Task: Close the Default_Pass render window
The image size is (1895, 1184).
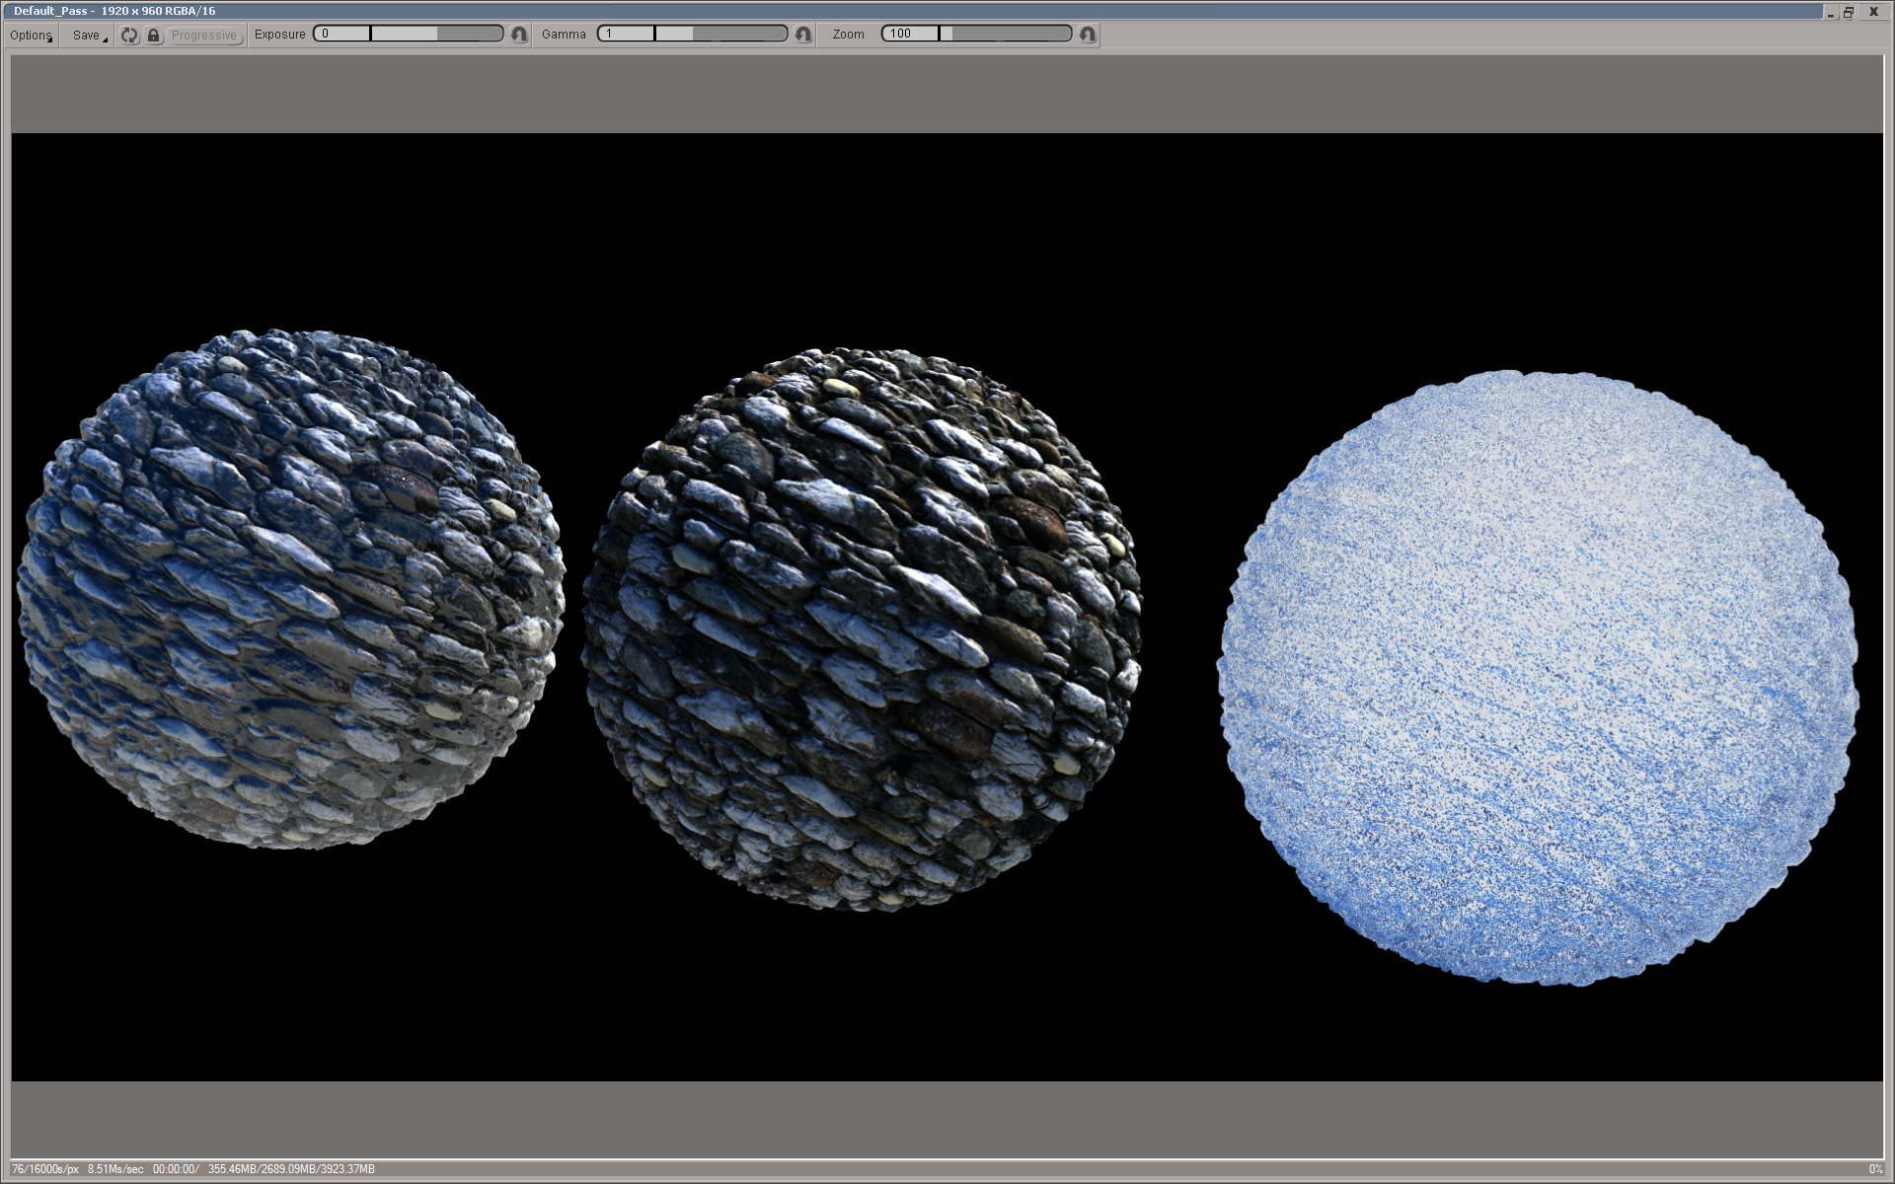Action: (1873, 12)
